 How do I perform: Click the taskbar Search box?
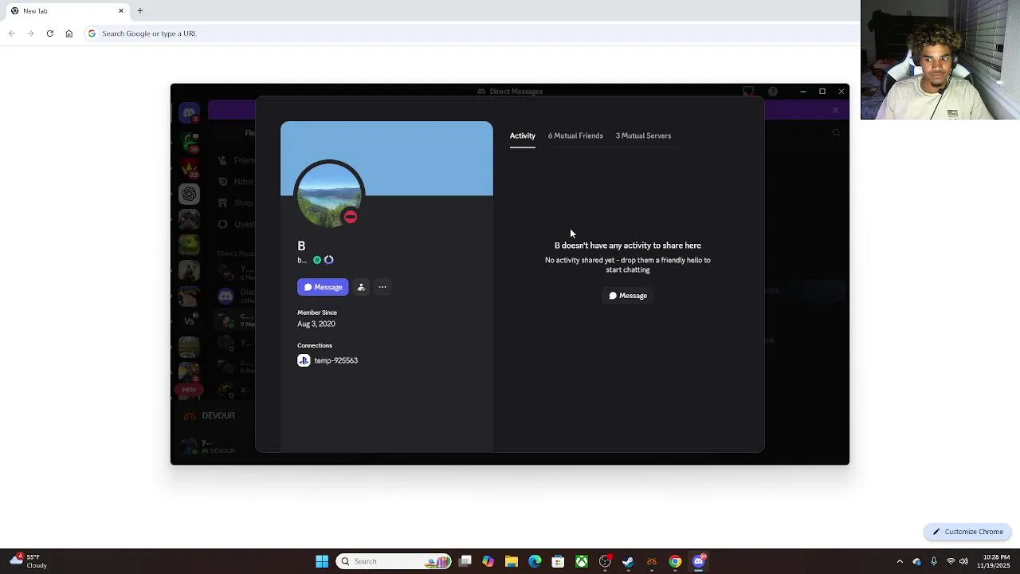[394, 561]
